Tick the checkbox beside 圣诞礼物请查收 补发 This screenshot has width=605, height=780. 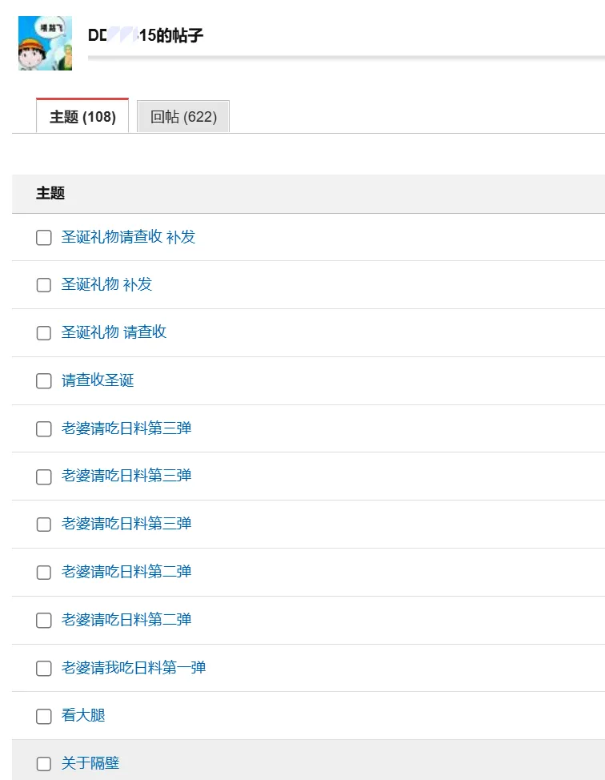click(x=44, y=238)
